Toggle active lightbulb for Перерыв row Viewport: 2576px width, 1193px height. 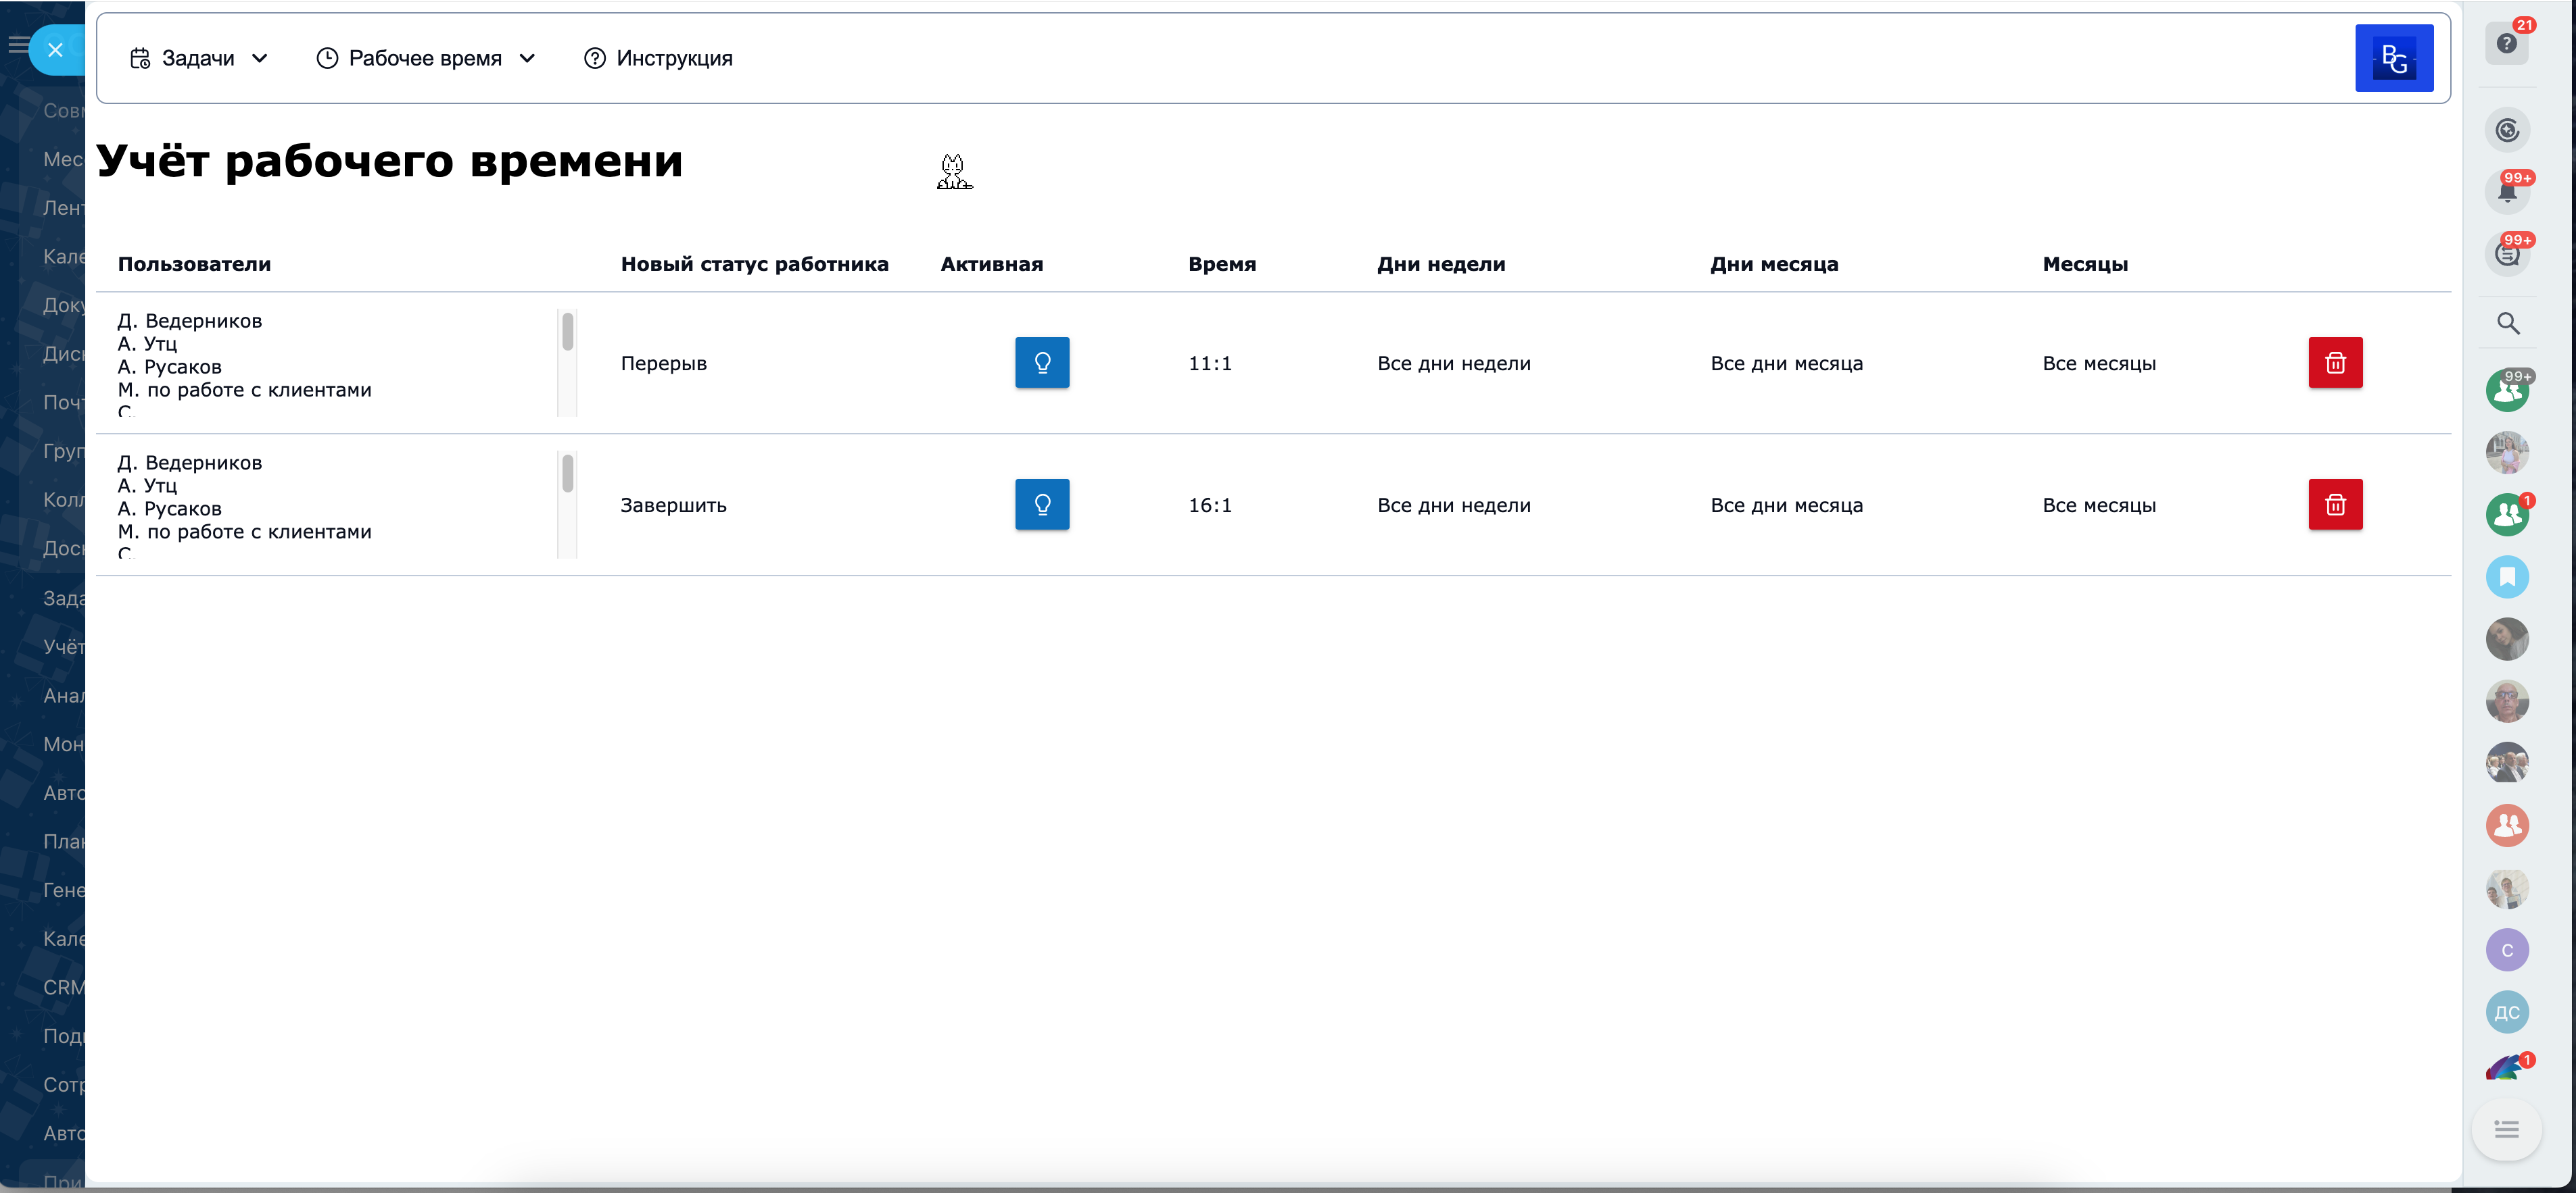1041,363
